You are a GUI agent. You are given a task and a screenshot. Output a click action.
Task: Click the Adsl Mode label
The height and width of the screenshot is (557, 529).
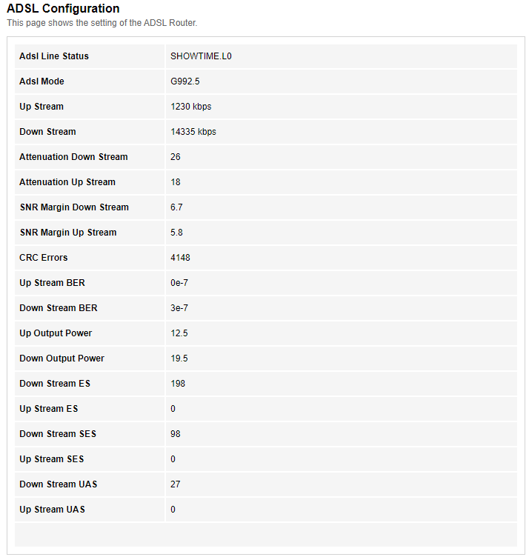[41, 81]
